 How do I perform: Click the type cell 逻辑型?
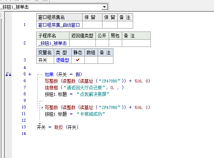point(63,60)
